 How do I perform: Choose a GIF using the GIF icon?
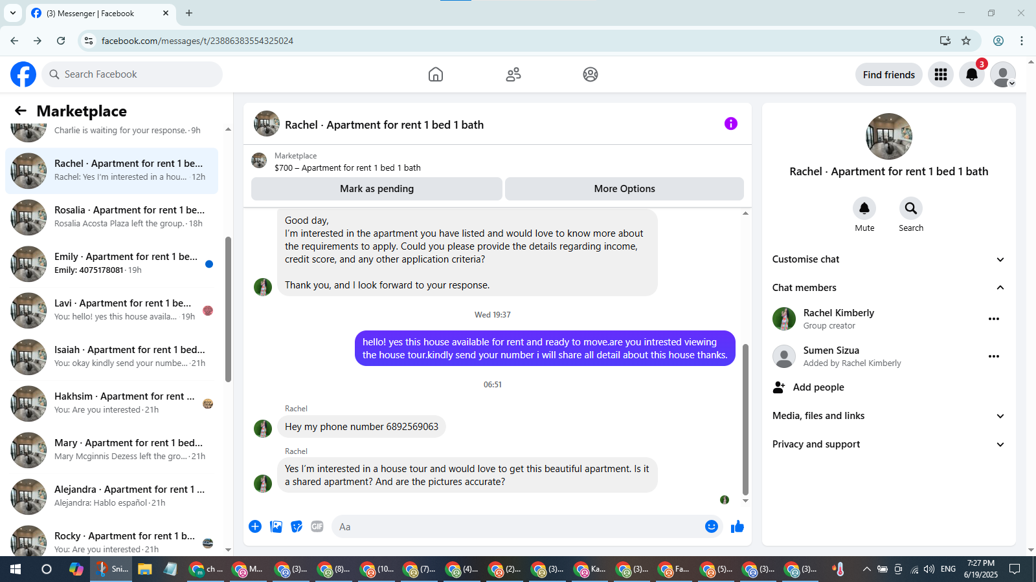click(x=317, y=526)
